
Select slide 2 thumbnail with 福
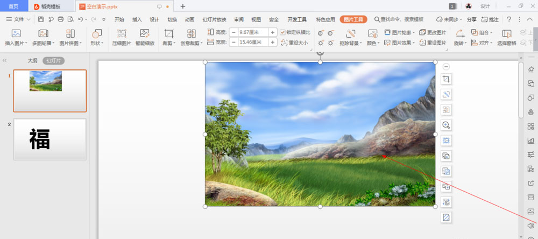pos(49,139)
